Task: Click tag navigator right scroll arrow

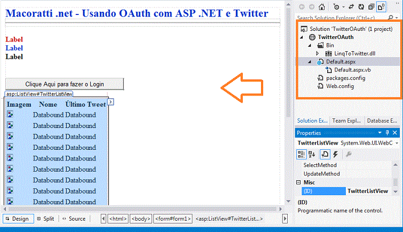Action: (285, 219)
